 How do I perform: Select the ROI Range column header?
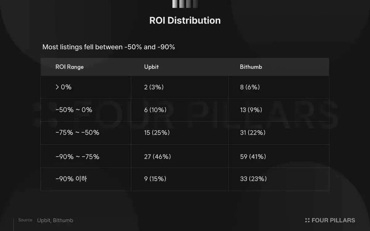coord(69,67)
